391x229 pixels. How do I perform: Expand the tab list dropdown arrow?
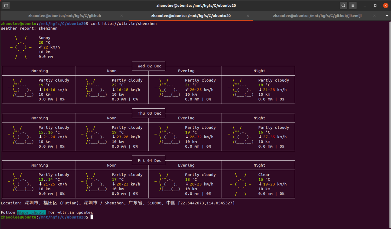[387, 16]
